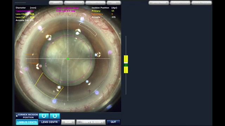This screenshot has width=225, height=126.
Task: Click the Diameter [mm] header label
Action: (x=26, y=8)
